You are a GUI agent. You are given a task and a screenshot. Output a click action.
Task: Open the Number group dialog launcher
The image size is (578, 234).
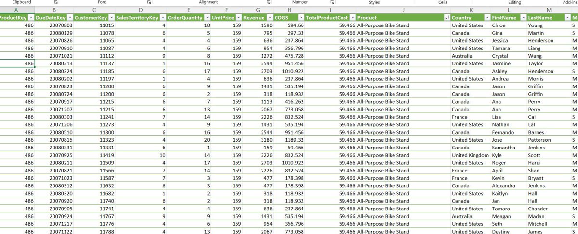click(x=332, y=2)
